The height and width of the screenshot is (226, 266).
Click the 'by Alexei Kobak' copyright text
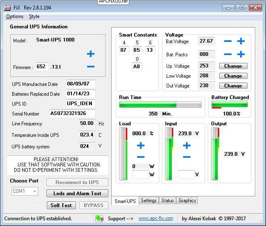214,218
